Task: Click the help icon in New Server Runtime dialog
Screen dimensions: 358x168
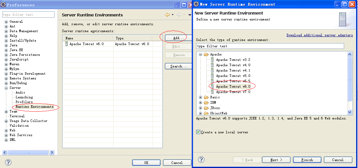Action: (x=201, y=159)
